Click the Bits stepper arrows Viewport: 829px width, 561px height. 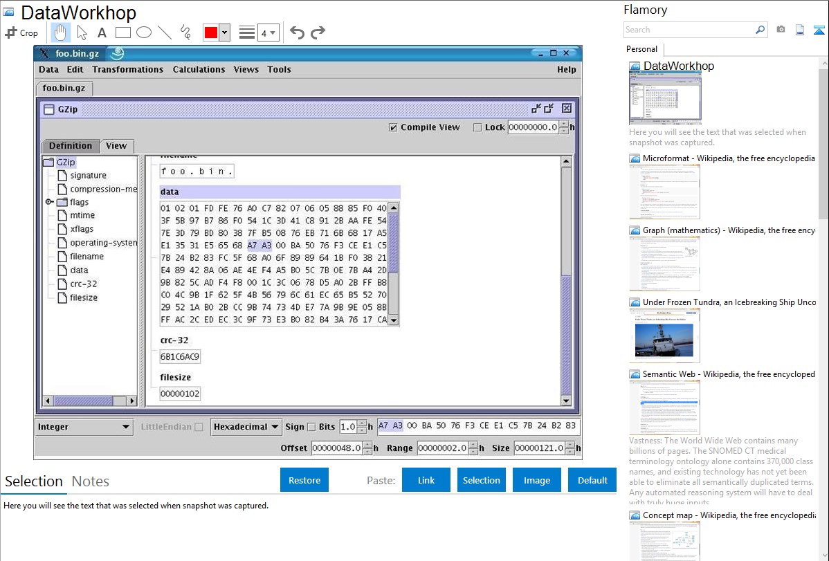tap(362, 427)
